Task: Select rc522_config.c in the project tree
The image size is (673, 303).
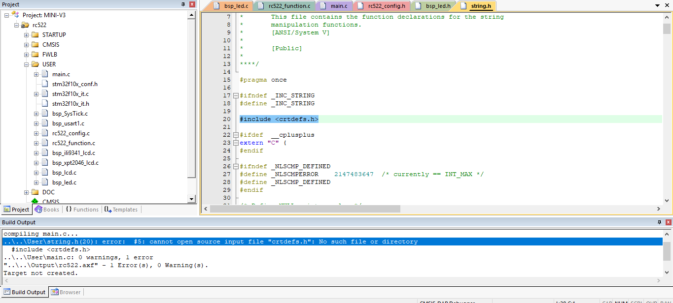Action: (71, 133)
